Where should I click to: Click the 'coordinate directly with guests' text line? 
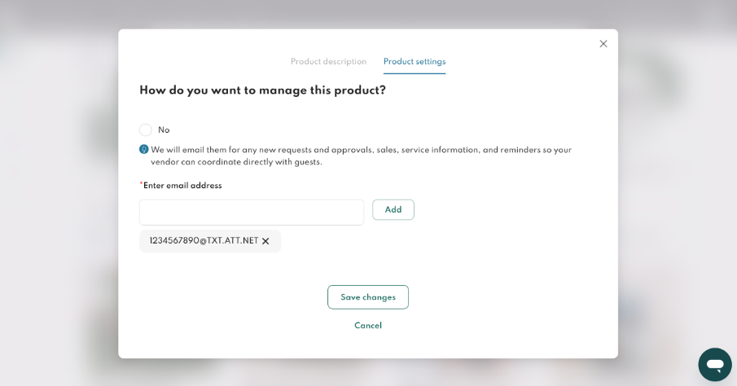pyautogui.click(x=236, y=162)
